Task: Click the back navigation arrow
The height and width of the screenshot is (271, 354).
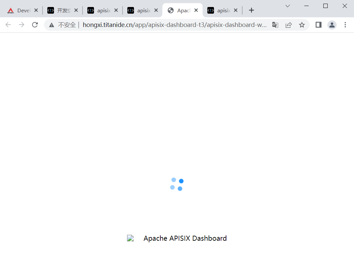Action: (x=8, y=25)
